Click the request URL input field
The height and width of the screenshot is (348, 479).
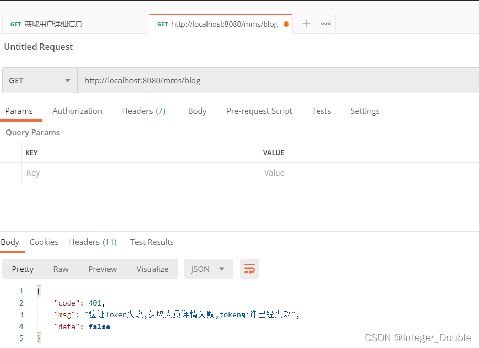210,80
